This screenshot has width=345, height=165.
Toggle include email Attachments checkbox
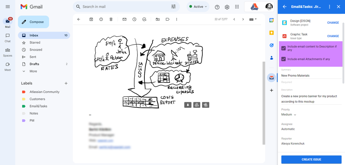(x=284, y=59)
